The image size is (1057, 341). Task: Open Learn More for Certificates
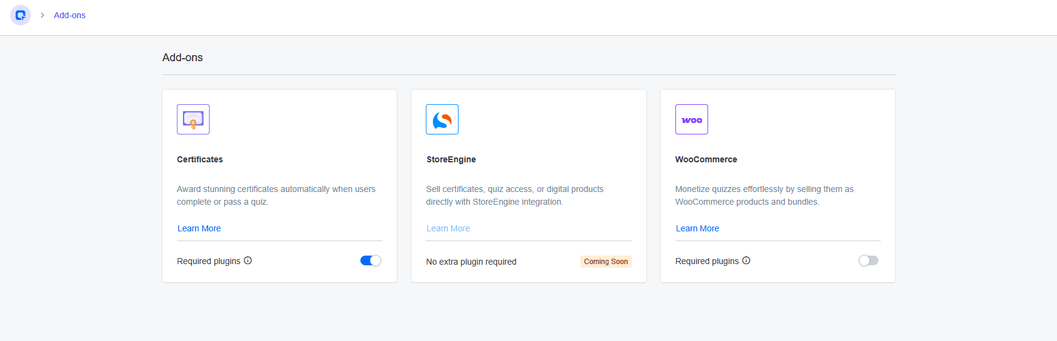tap(199, 228)
